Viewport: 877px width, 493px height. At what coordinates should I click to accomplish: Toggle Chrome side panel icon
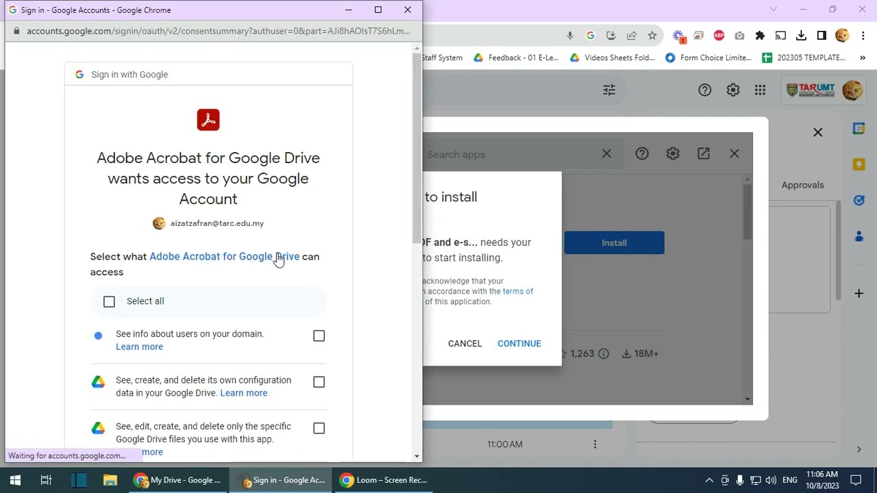(822, 36)
